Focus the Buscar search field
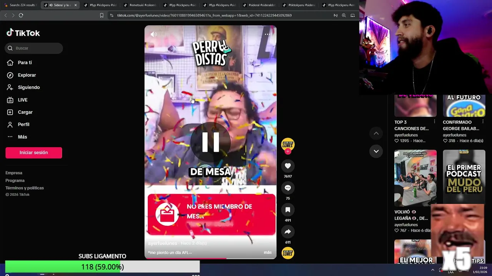This screenshot has height=276, width=492. pos(34,48)
